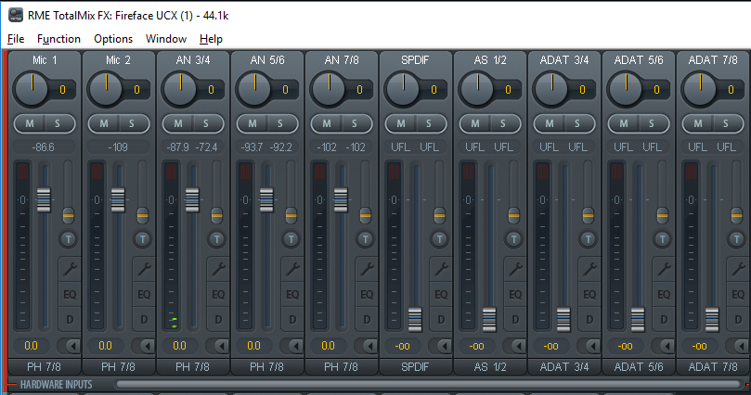
Task: Open EQ panel on SPDIF channel
Action: 440,294
